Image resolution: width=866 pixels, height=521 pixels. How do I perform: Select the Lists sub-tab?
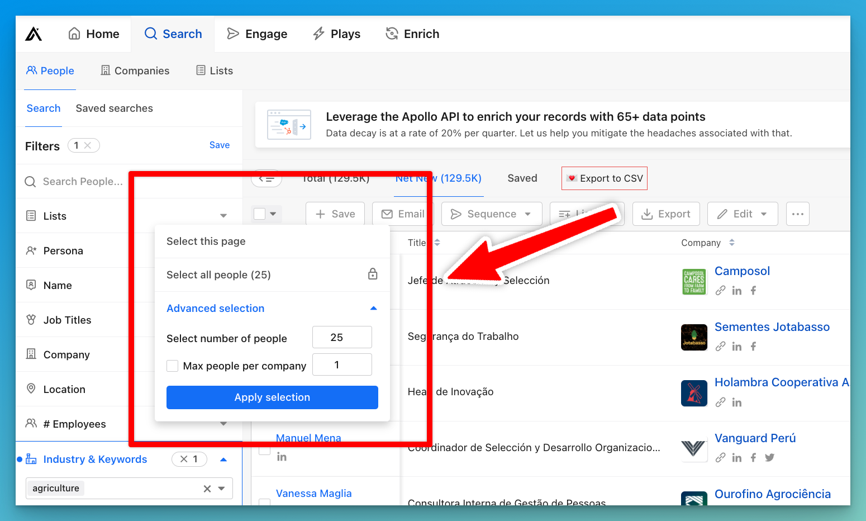[x=215, y=71]
